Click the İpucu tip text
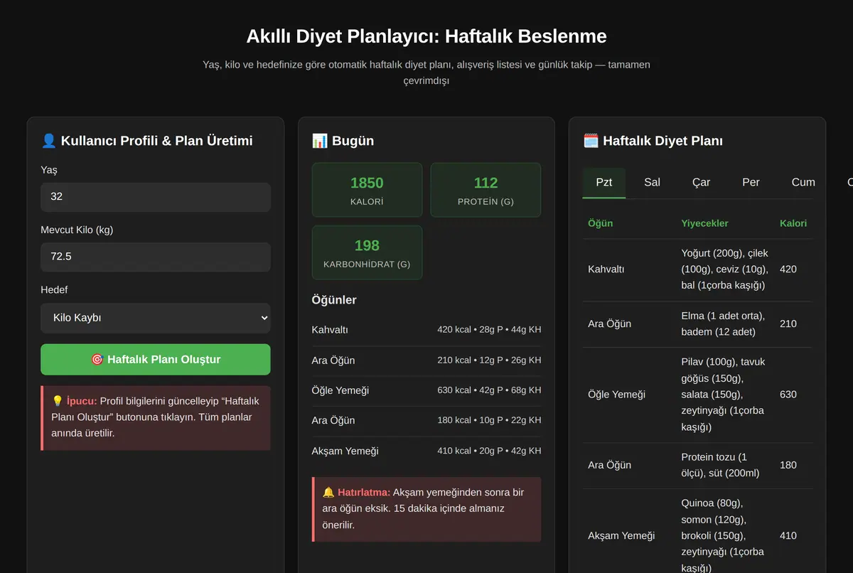Viewport: 853px width, 573px height. click(156, 417)
